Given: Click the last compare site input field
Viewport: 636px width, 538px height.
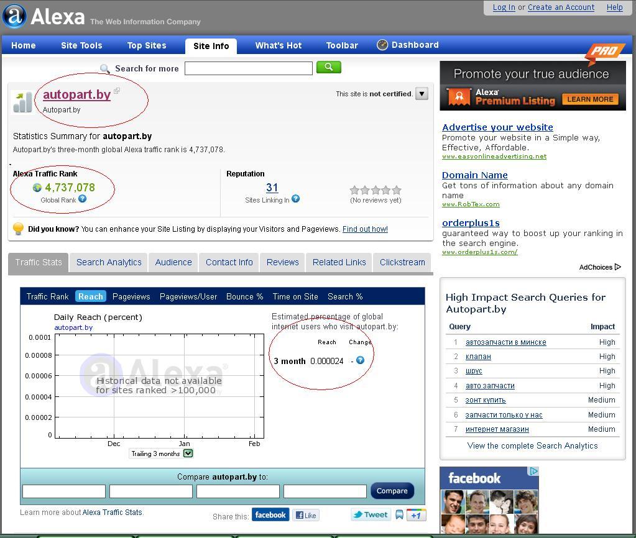Looking at the screenshot, I should point(325,491).
